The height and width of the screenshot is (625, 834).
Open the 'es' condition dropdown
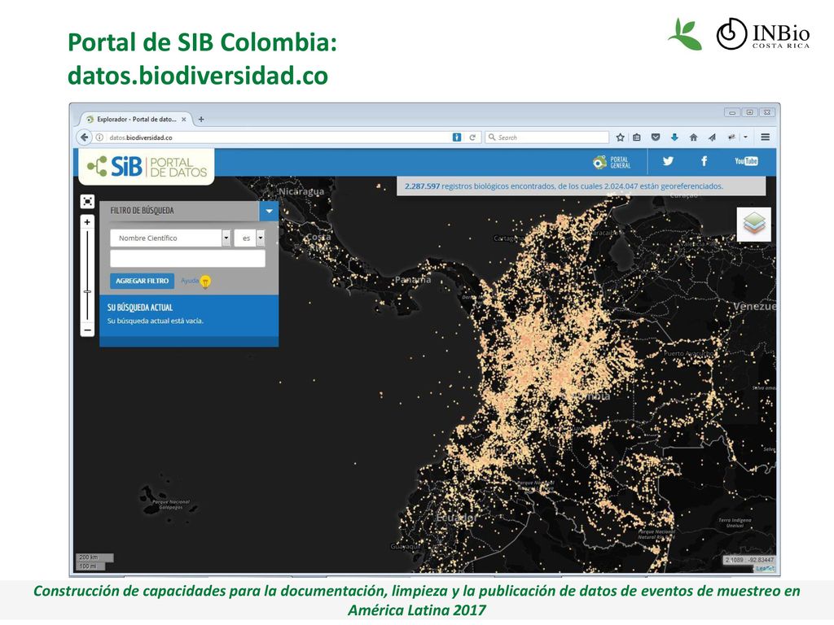point(249,238)
